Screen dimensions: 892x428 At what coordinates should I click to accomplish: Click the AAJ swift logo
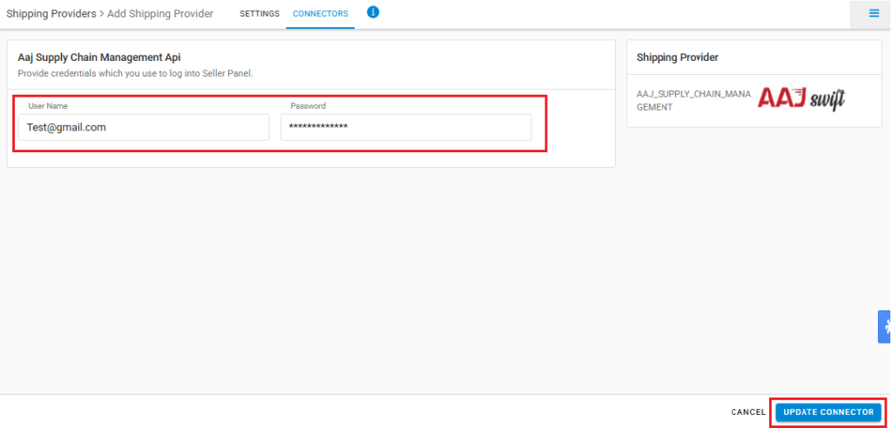(x=801, y=99)
